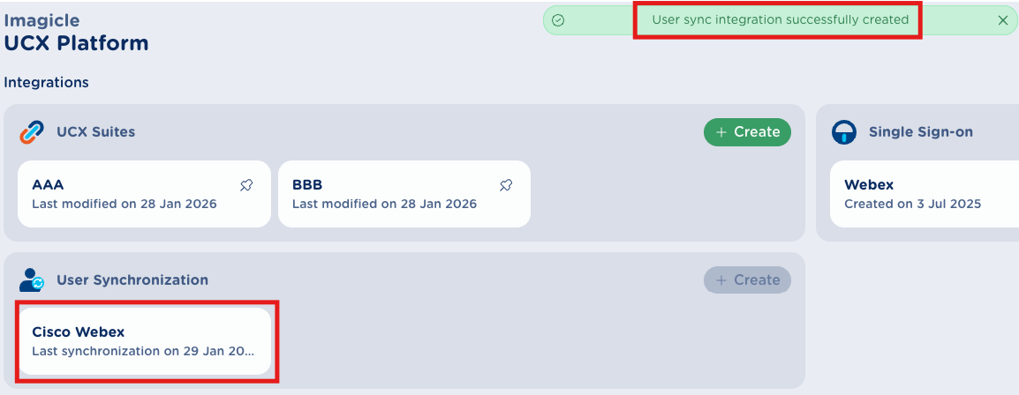Click the Integrations page heading
This screenshot has width=1019, height=395.
47,82
